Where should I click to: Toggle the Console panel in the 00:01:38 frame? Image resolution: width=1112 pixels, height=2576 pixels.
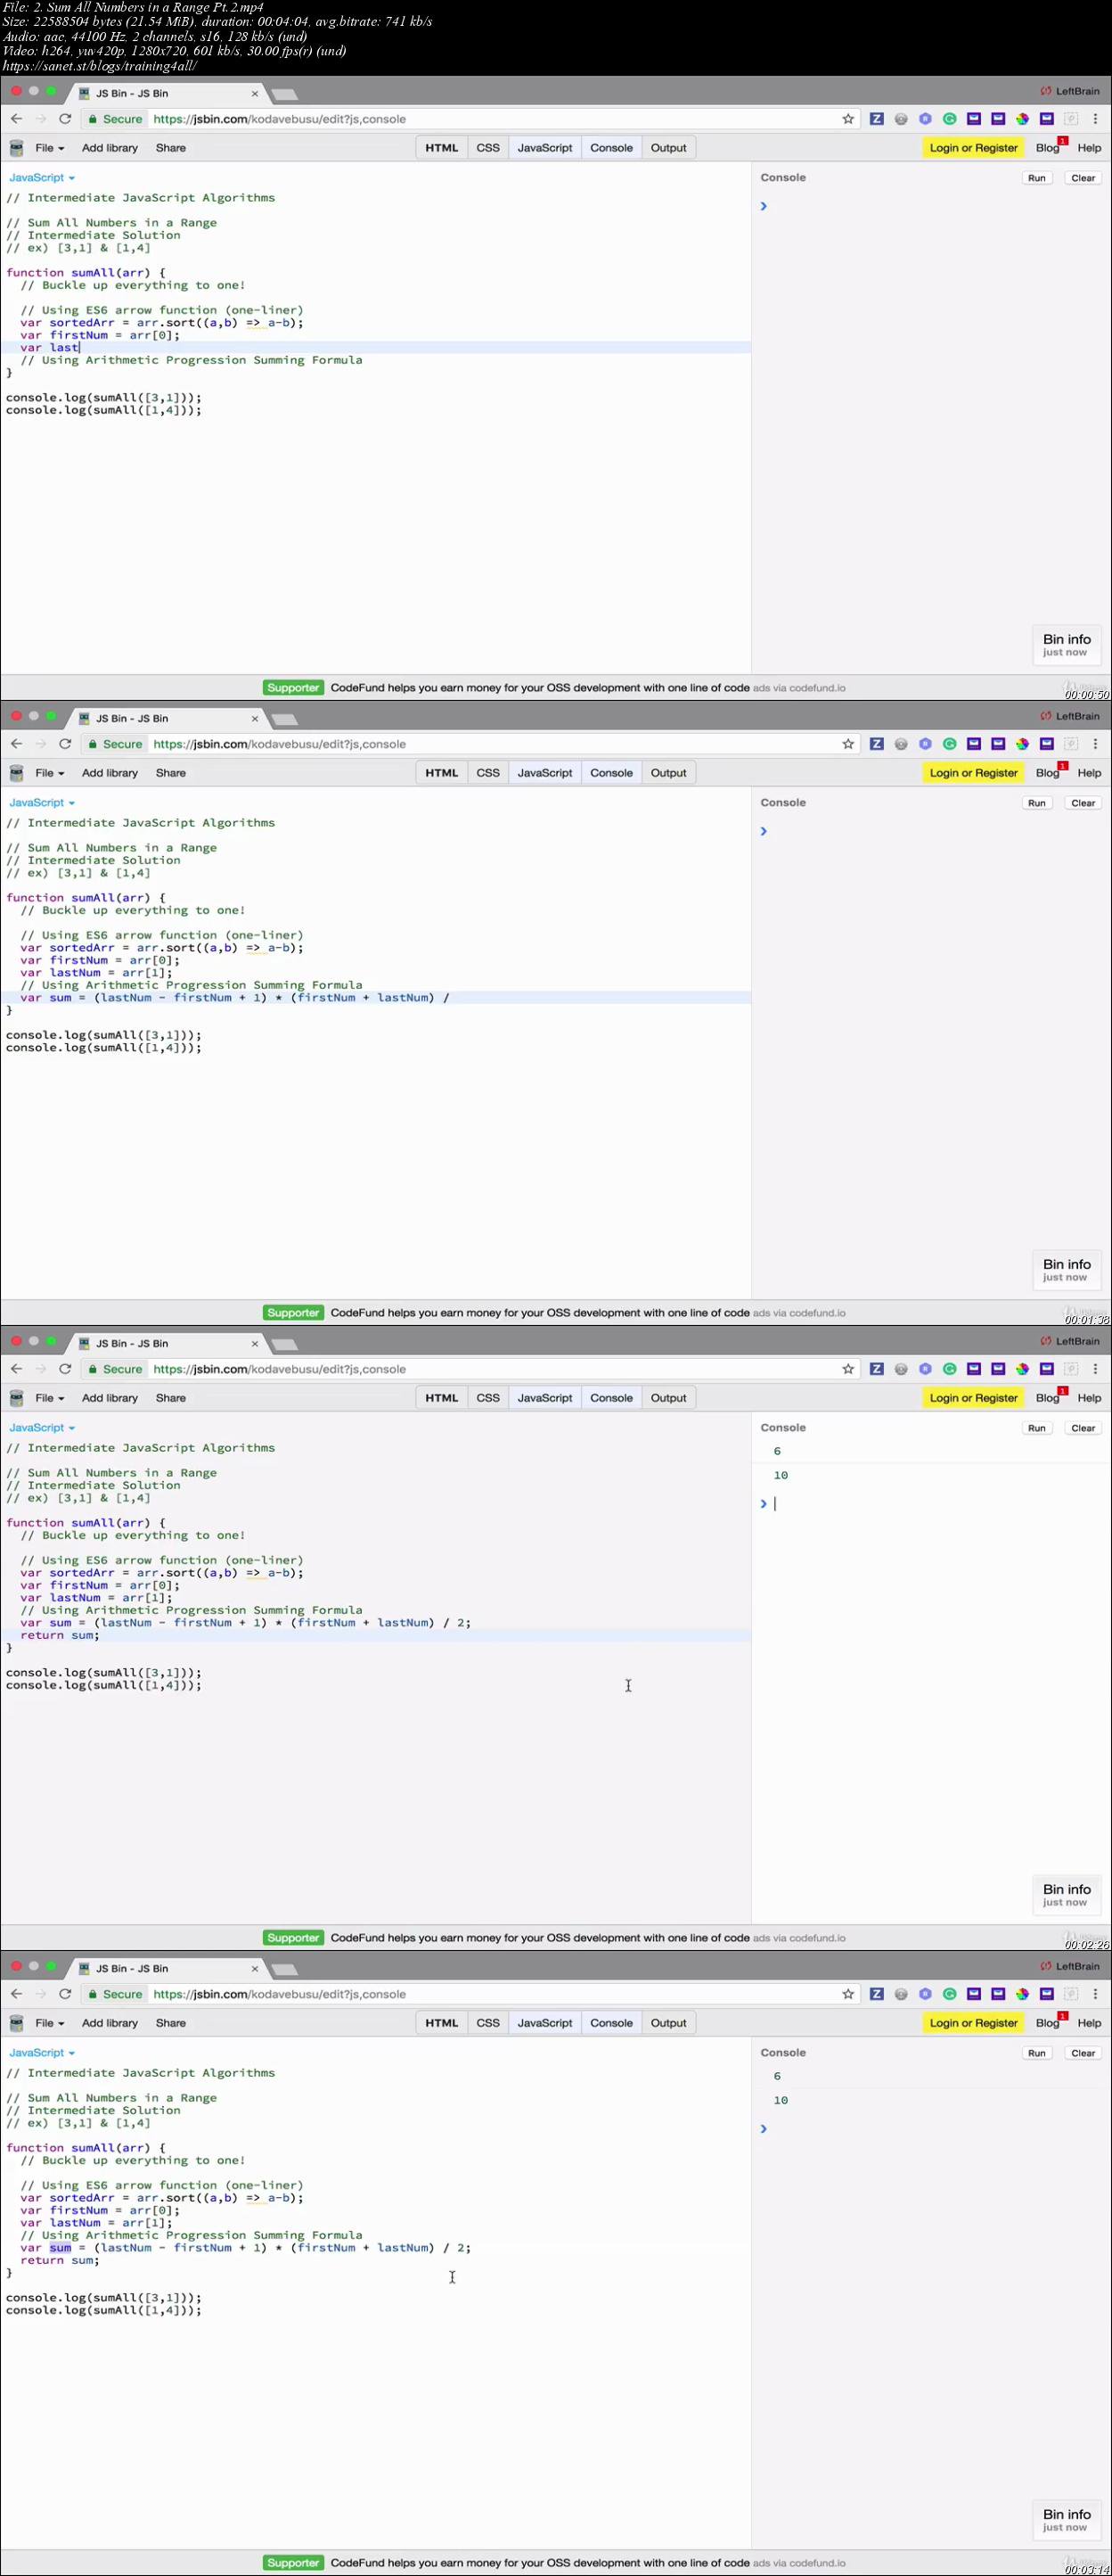pyautogui.click(x=611, y=773)
